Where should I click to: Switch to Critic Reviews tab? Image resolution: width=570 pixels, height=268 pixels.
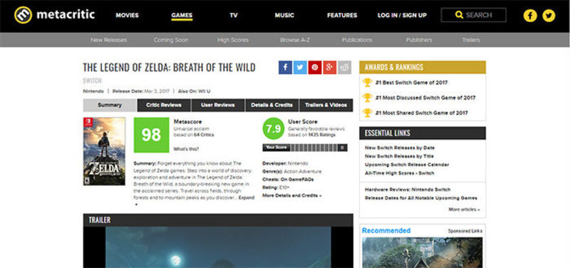(164, 105)
